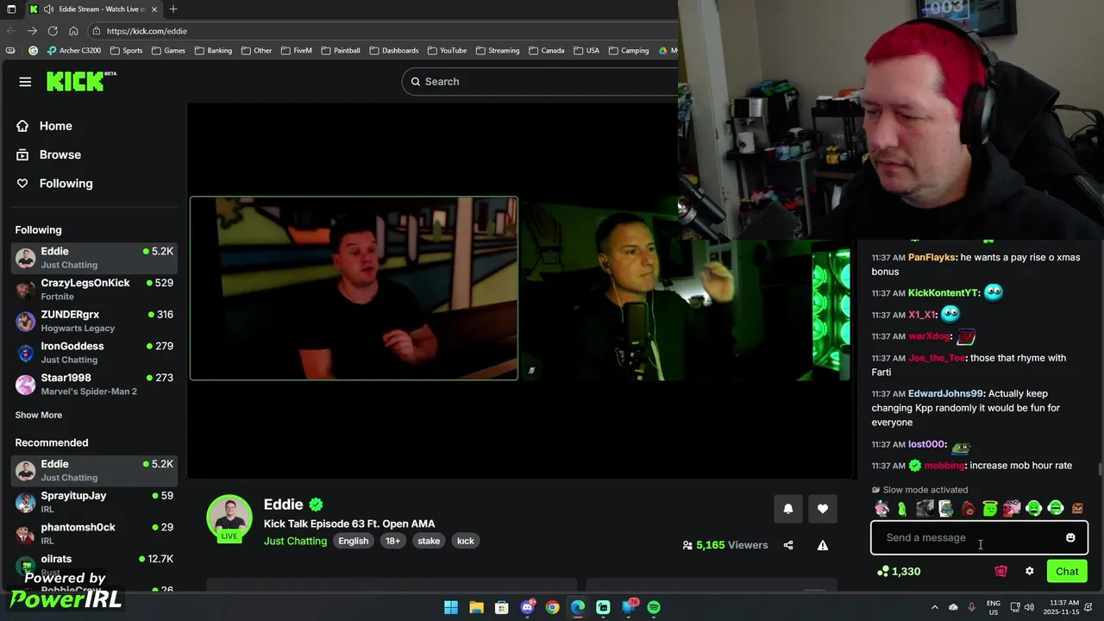The width and height of the screenshot is (1104, 621).
Task: Open SprayitupJay in Recommended list
Action: click(x=94, y=502)
